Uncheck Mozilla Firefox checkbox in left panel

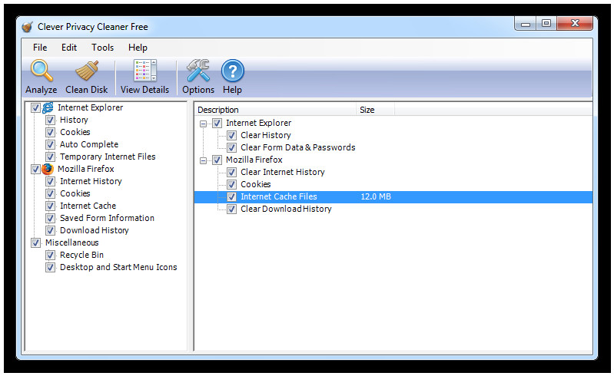(35, 169)
